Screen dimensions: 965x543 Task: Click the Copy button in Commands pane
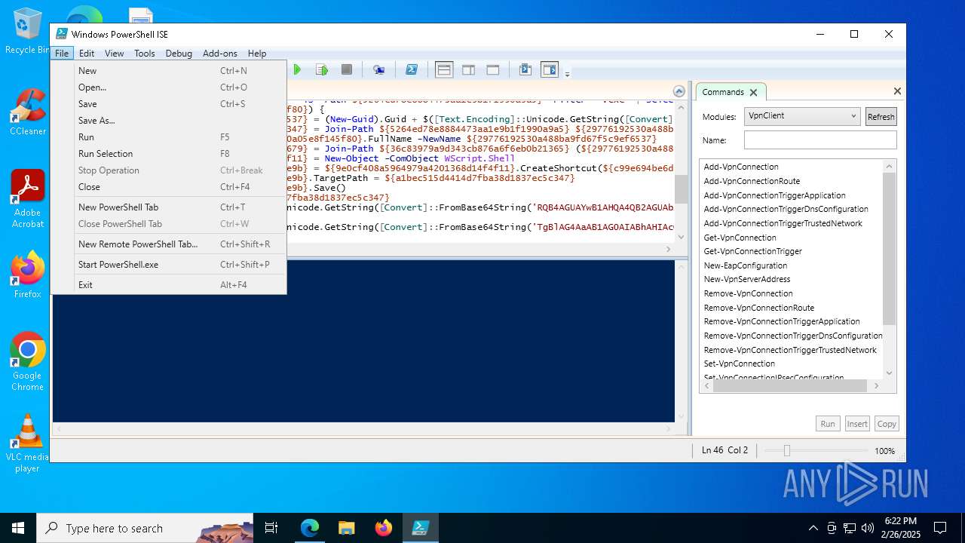(x=887, y=424)
